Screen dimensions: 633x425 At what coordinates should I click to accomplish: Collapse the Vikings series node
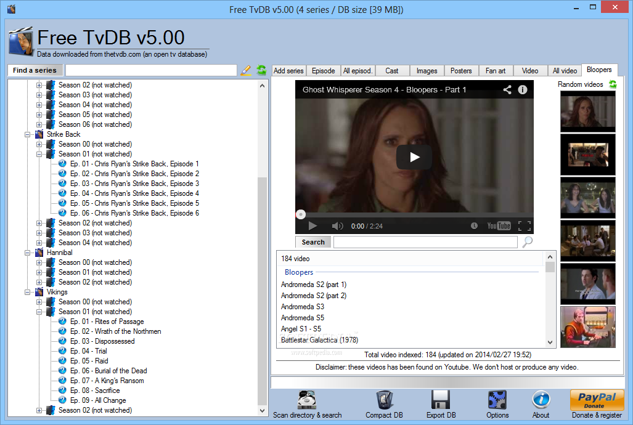pyautogui.click(x=28, y=292)
